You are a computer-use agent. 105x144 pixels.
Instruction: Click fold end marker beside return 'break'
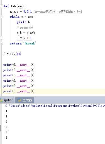coord(1,43)
